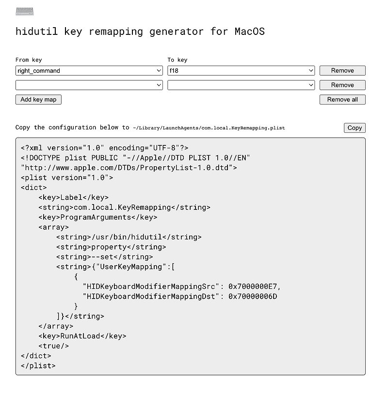Click the Add key map button
This screenshot has width=388, height=396.
pos(38,99)
